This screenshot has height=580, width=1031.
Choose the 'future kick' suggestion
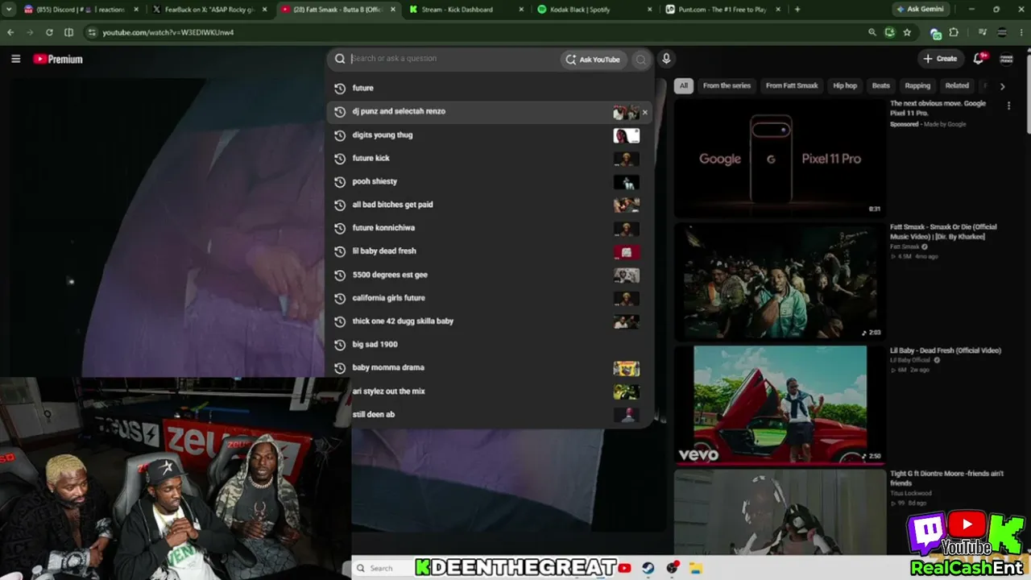pos(489,158)
